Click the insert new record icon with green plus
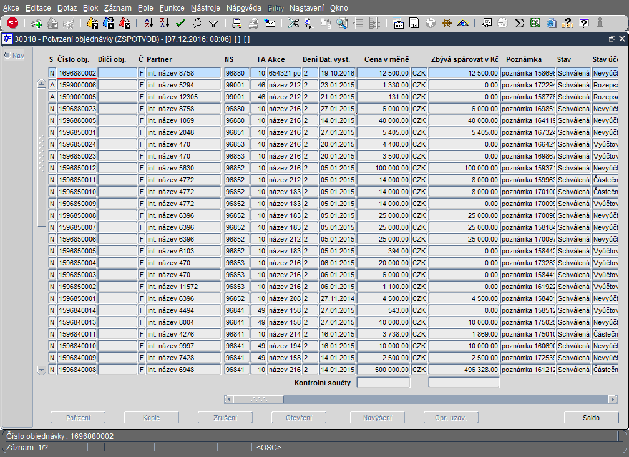The height and width of the screenshot is (457, 629). pyautogui.click(x=36, y=23)
